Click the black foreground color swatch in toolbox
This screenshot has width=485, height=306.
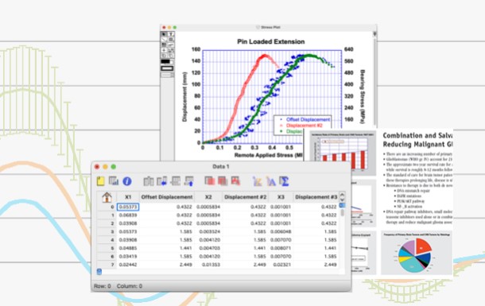[x=166, y=61]
